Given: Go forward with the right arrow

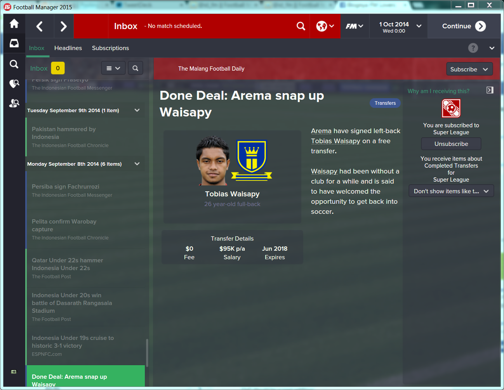Looking at the screenshot, I should 64,26.
